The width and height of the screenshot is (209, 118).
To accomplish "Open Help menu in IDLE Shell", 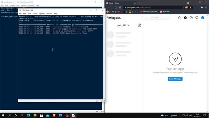I will pyautogui.click(x=56, y=14).
